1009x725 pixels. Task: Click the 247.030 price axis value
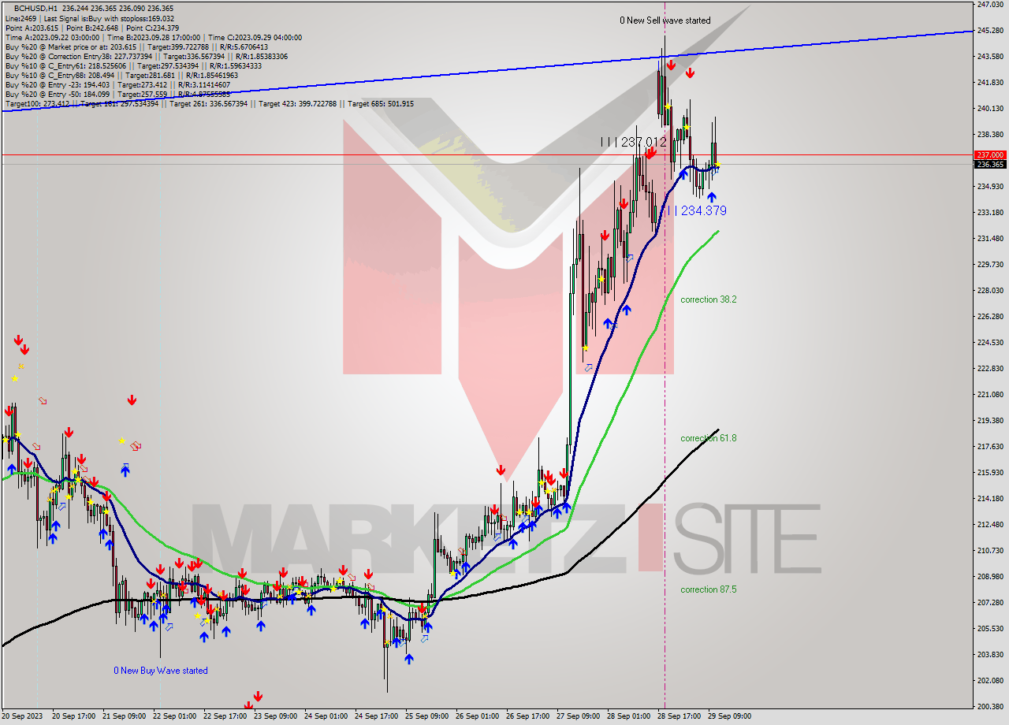tap(989, 5)
